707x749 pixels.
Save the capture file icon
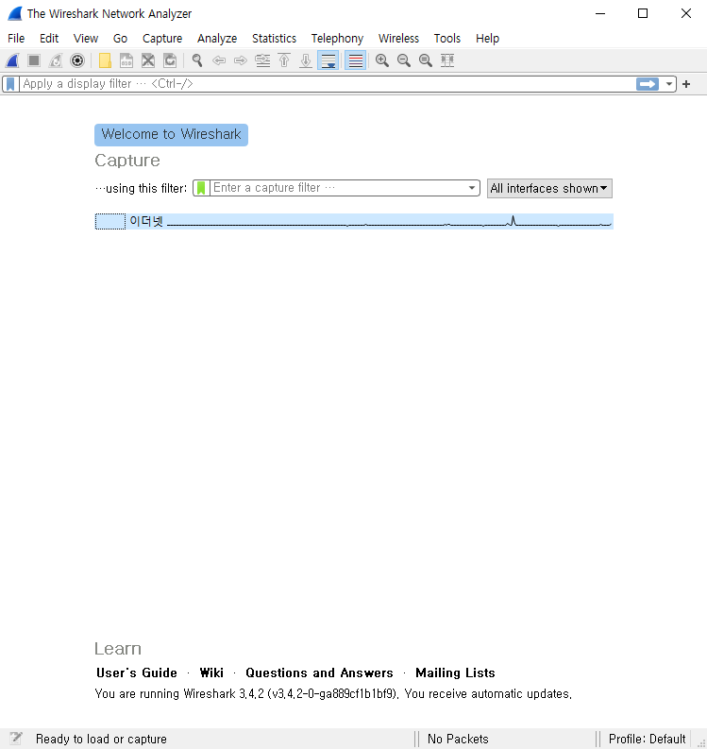click(x=126, y=60)
